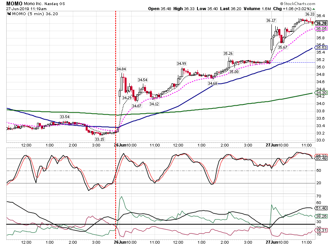The image size is (331, 246).
Task: Click the green up-triangle next to Chg
Action: [x=314, y=9]
